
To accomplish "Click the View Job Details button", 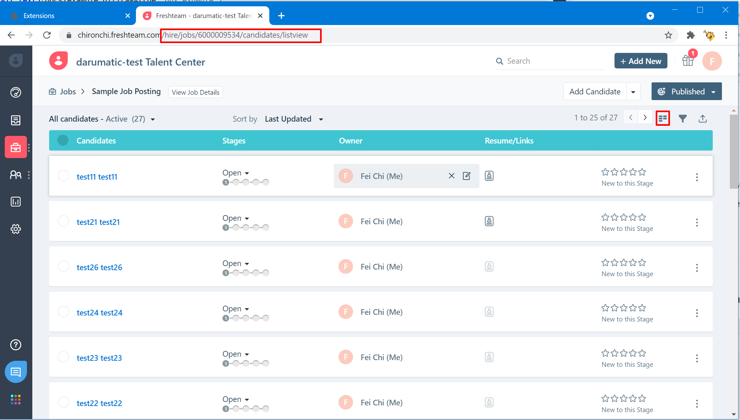I will [x=196, y=92].
